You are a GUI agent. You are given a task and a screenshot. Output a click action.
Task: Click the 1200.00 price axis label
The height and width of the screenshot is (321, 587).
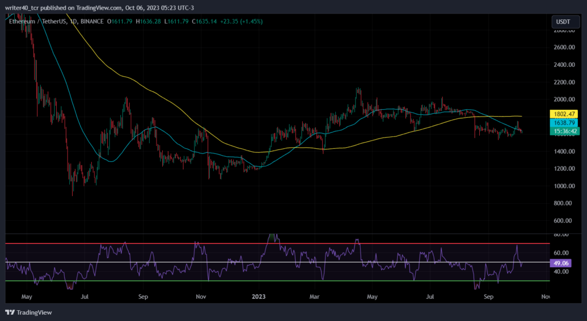click(564, 169)
